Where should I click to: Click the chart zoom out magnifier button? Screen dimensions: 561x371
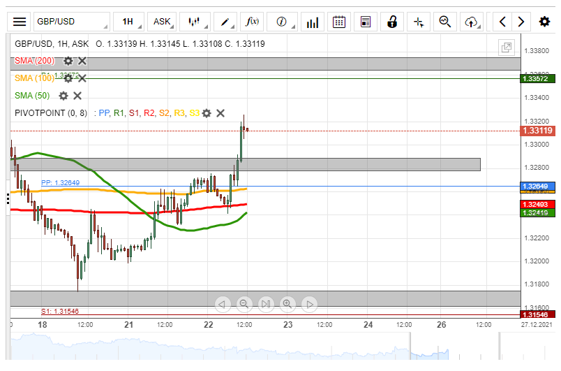point(244,304)
